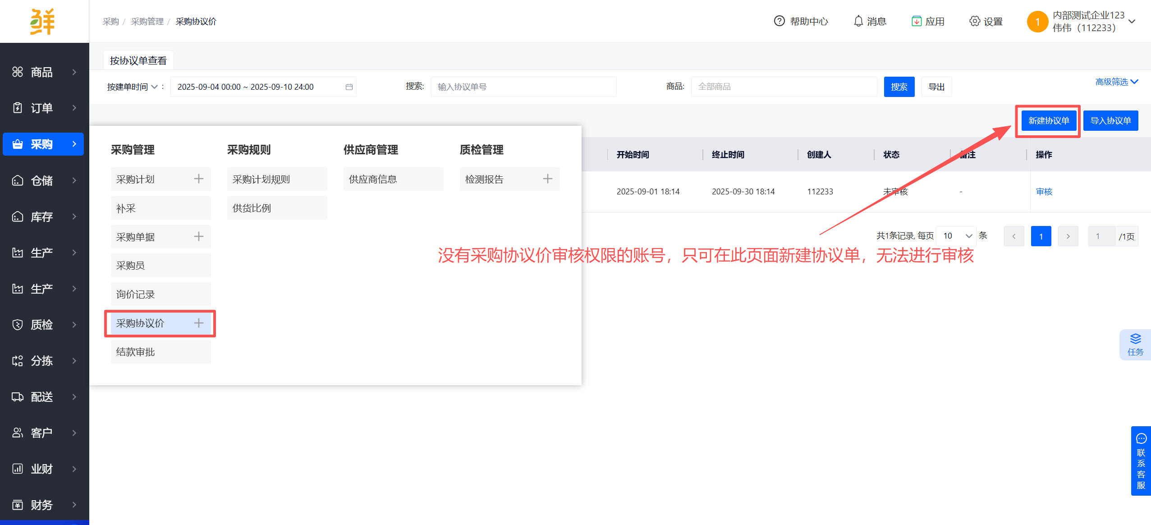
Task: Expand the purchase plan plus icon
Action: 198,179
